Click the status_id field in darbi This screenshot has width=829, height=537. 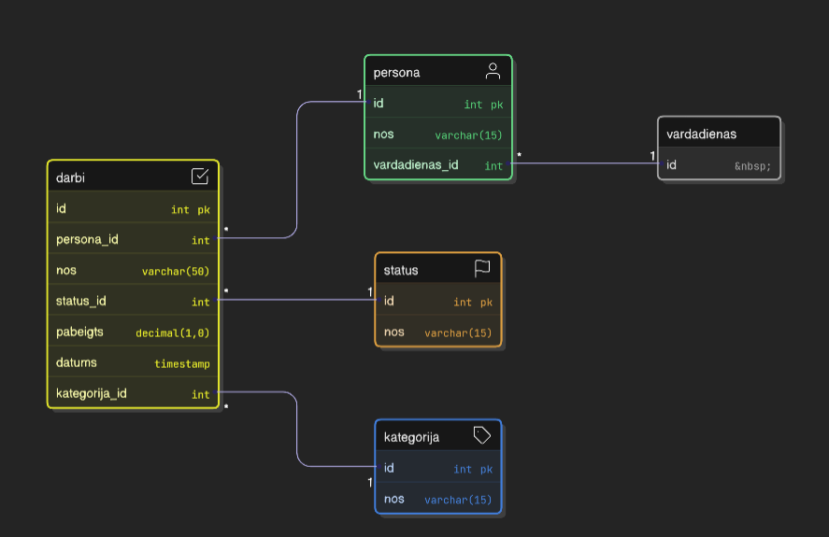pyautogui.click(x=133, y=301)
